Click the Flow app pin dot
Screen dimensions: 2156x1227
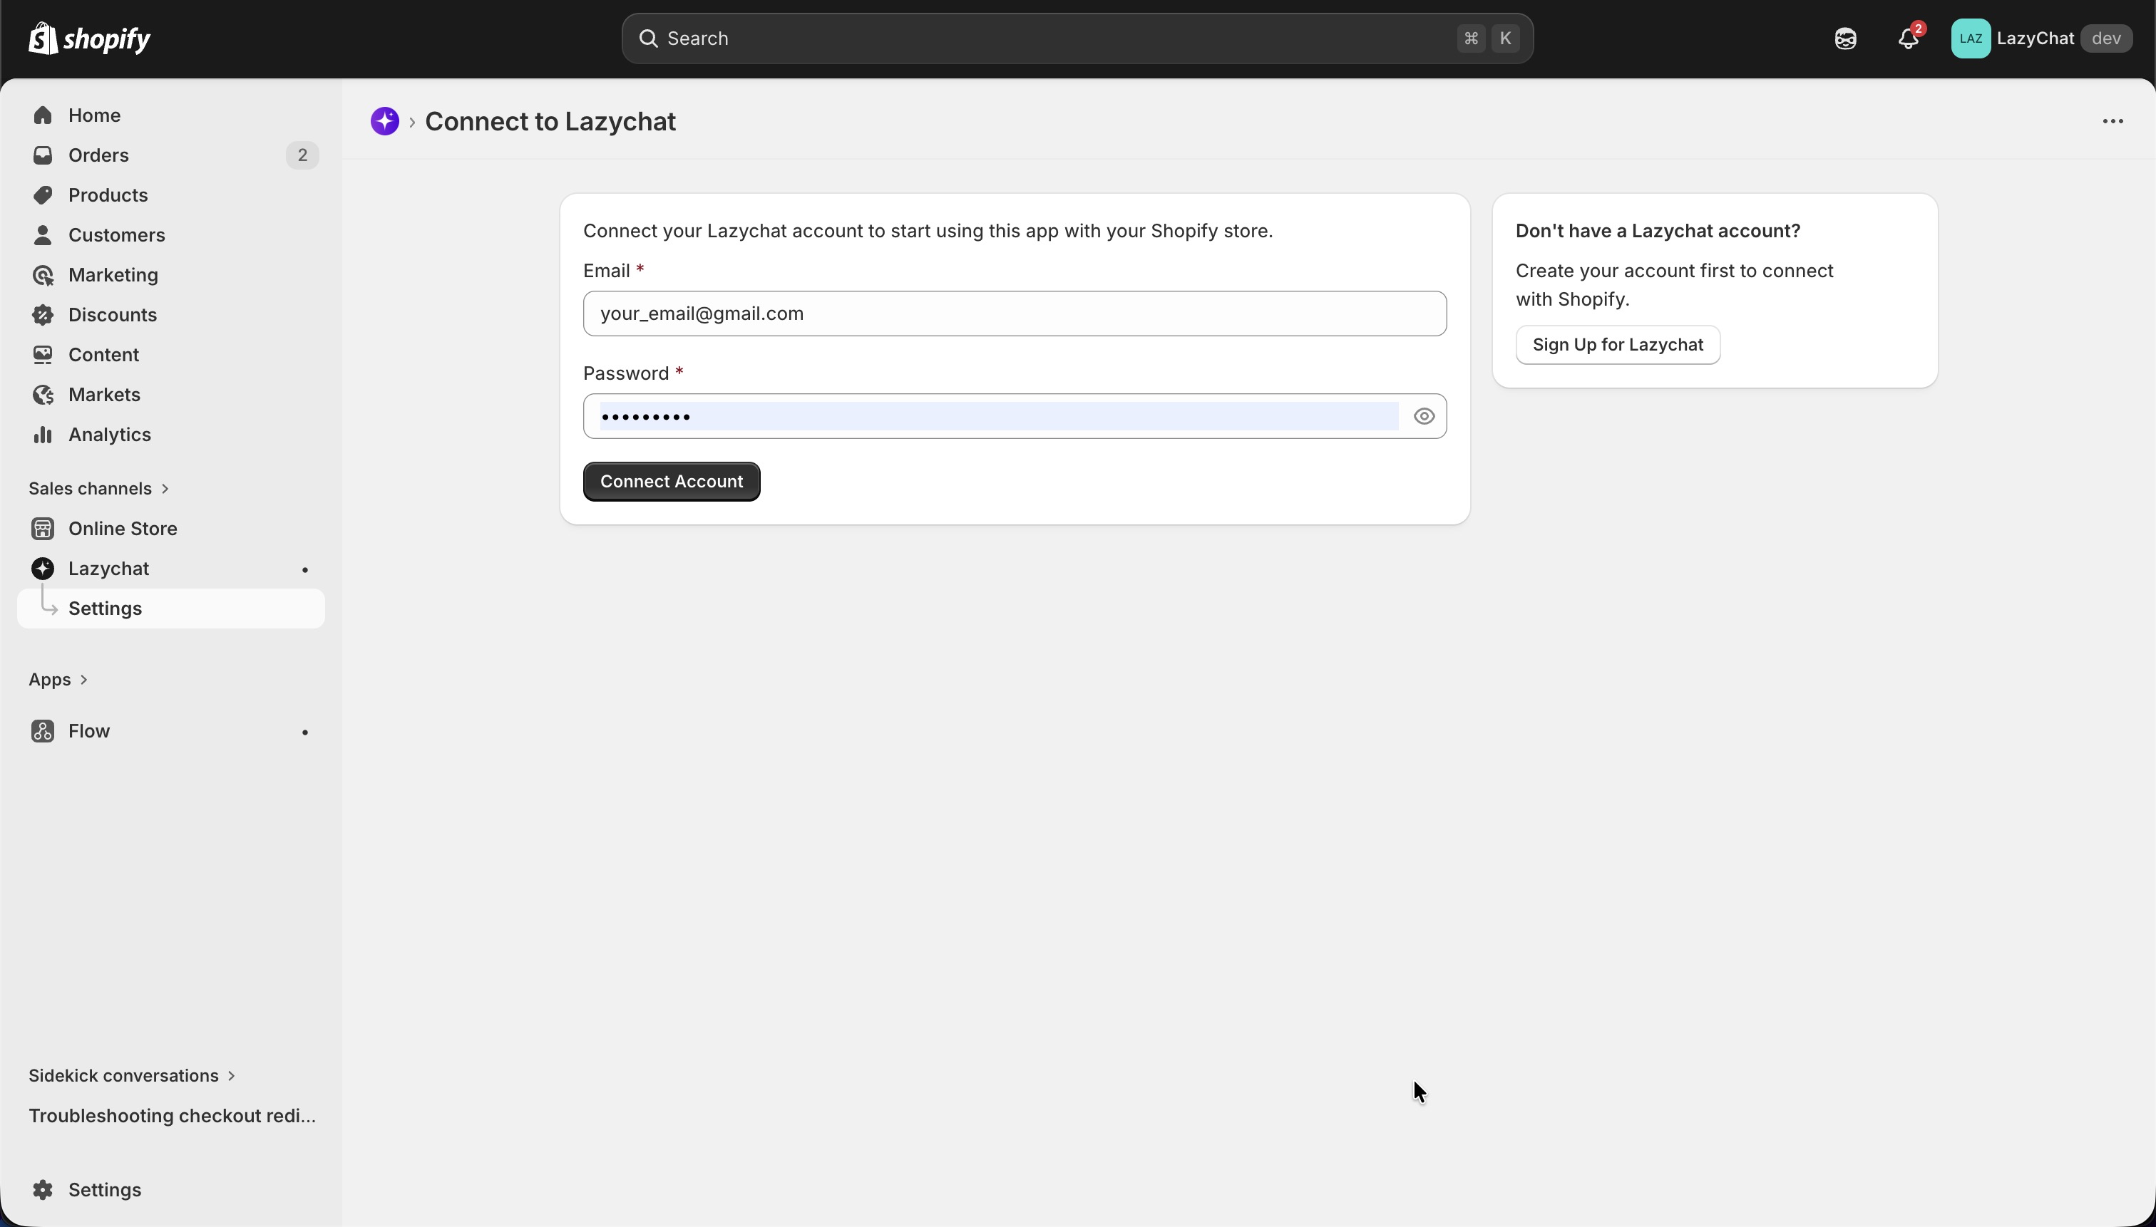click(305, 732)
